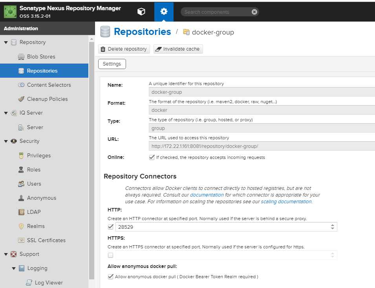Image resolution: width=375 pixels, height=288 pixels.
Task: Click the Security icon in the sidebar
Action: [x=14, y=141]
